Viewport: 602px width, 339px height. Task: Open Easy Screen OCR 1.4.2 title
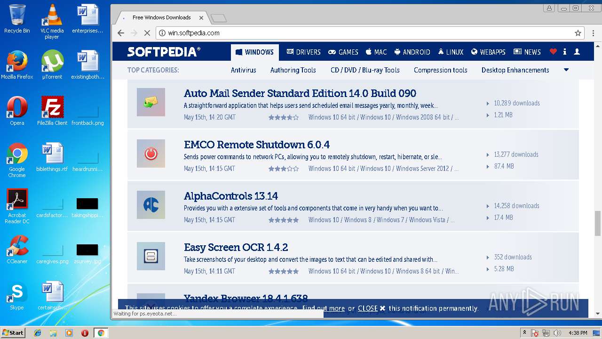pos(236,247)
